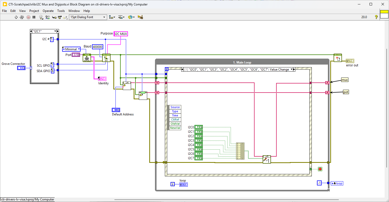Click the SDA GPIO constant 6
Screen dimensions: 389x202
pyautogui.click(x=52, y=71)
